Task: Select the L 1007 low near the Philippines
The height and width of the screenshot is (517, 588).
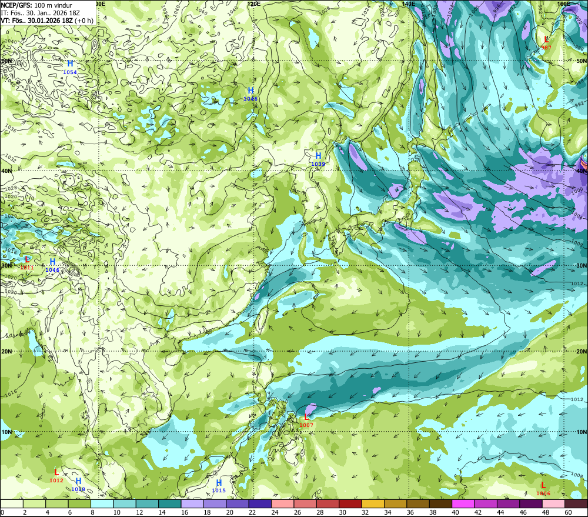Action: (x=306, y=420)
